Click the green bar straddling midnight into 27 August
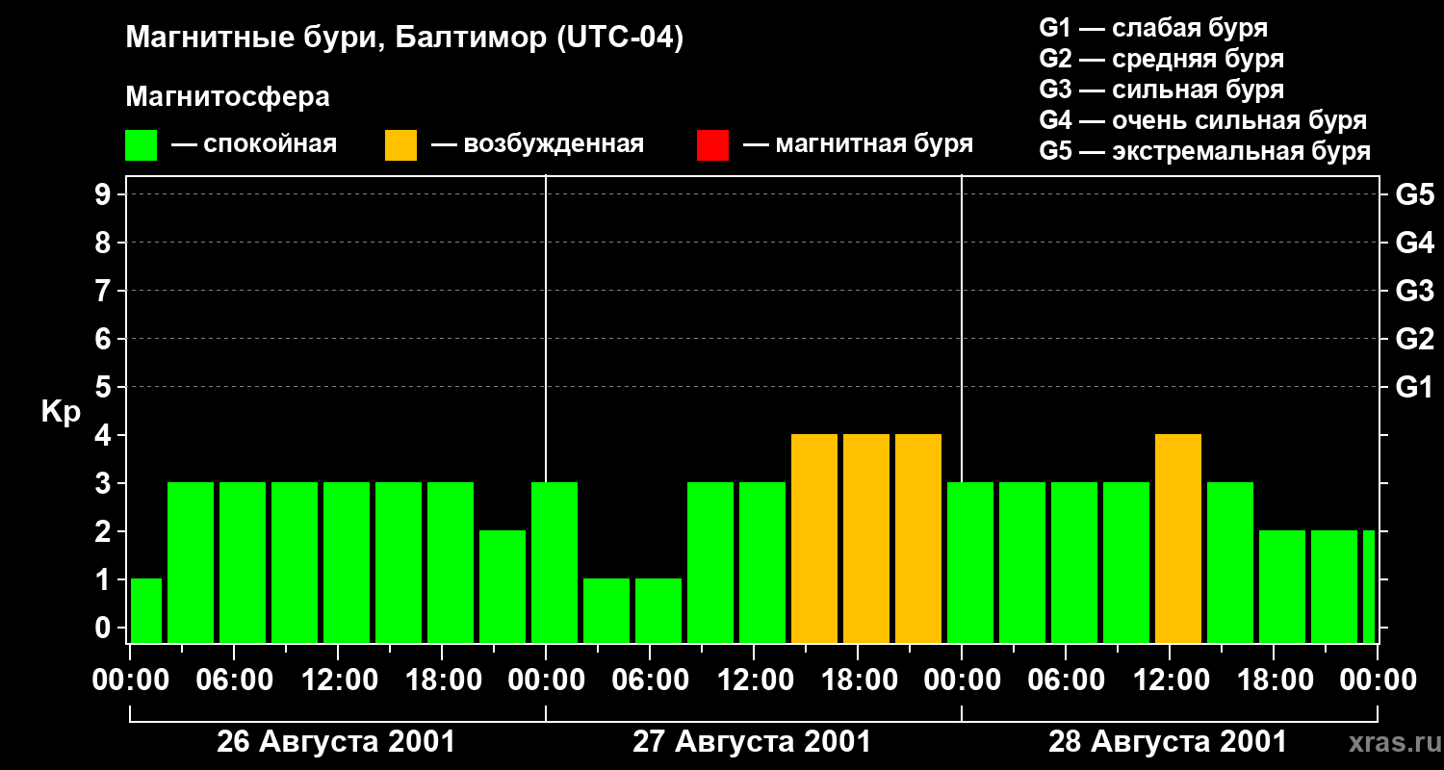The height and width of the screenshot is (770, 1444). (554, 563)
